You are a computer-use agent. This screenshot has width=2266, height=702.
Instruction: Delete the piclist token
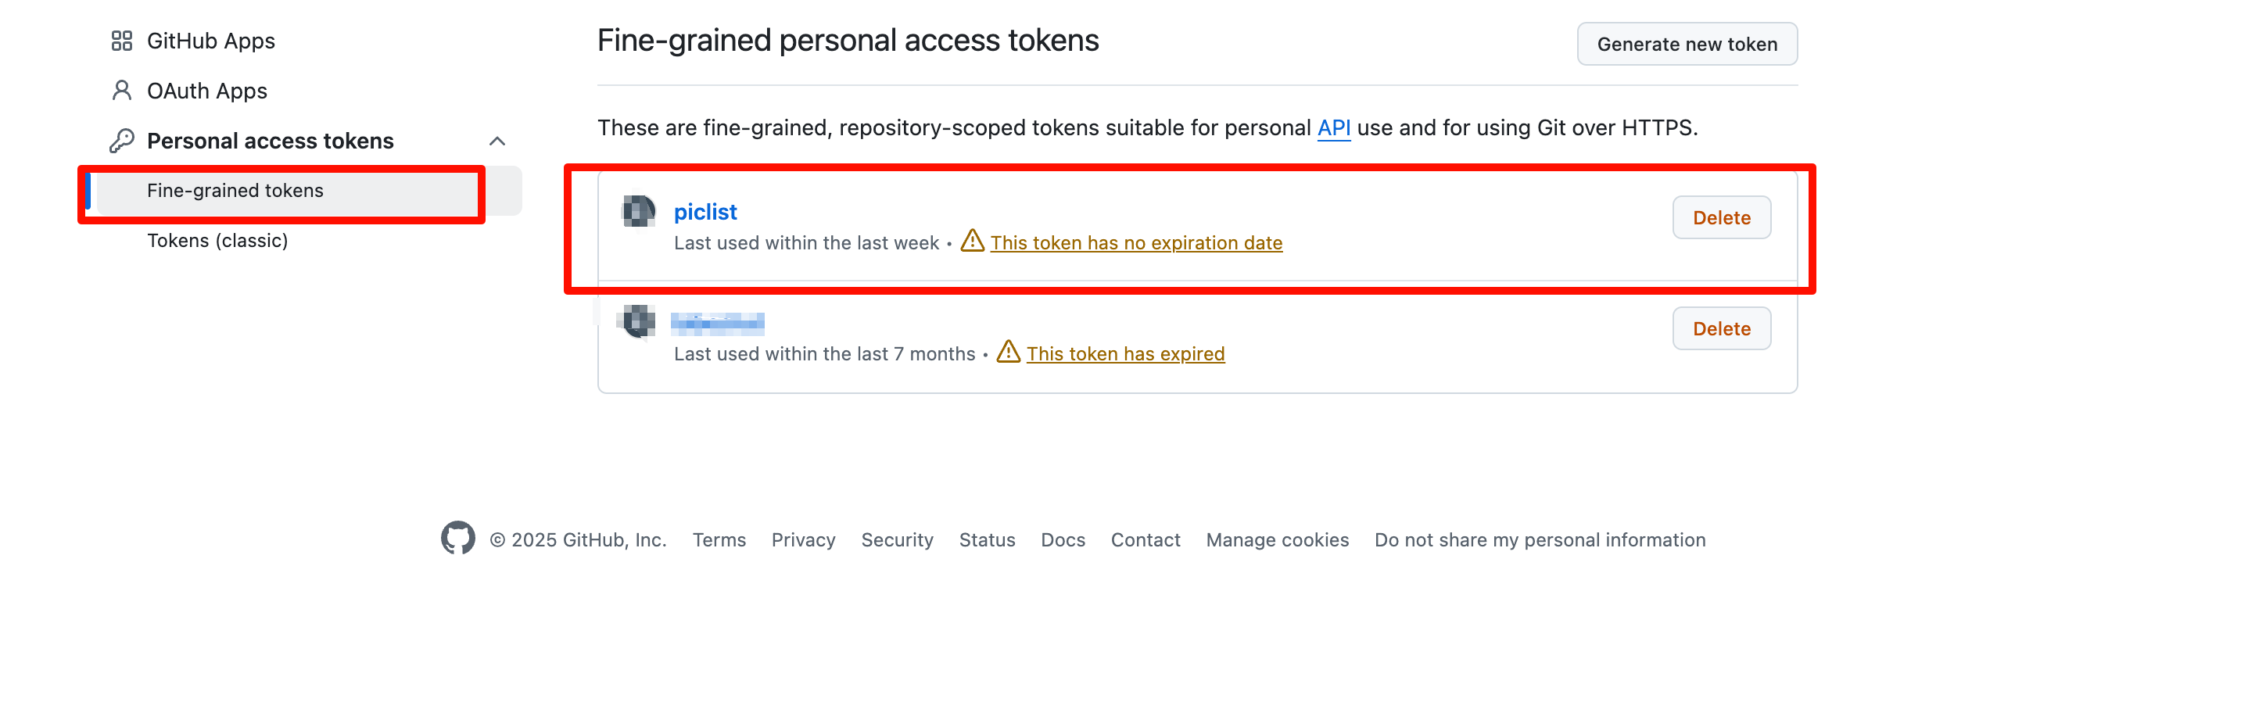(x=1720, y=218)
